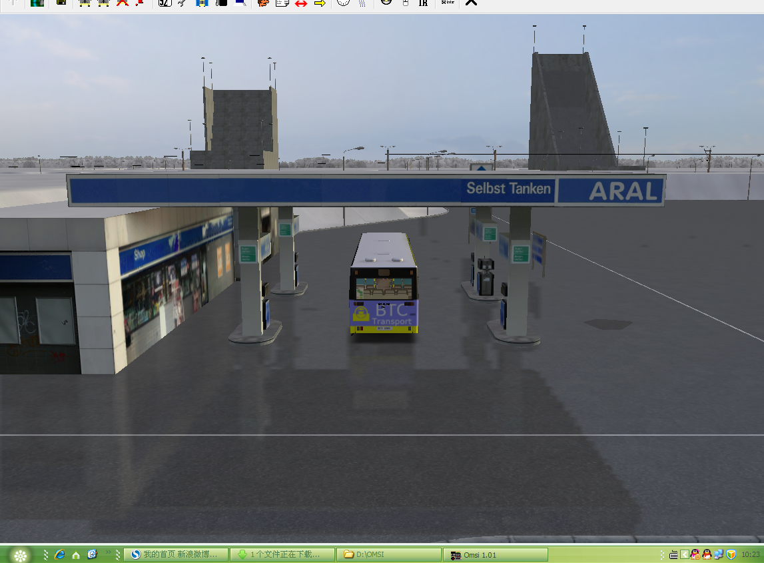This screenshot has height=563, width=764.
Task: Expand the quick launch chevron
Action: click(x=108, y=552)
